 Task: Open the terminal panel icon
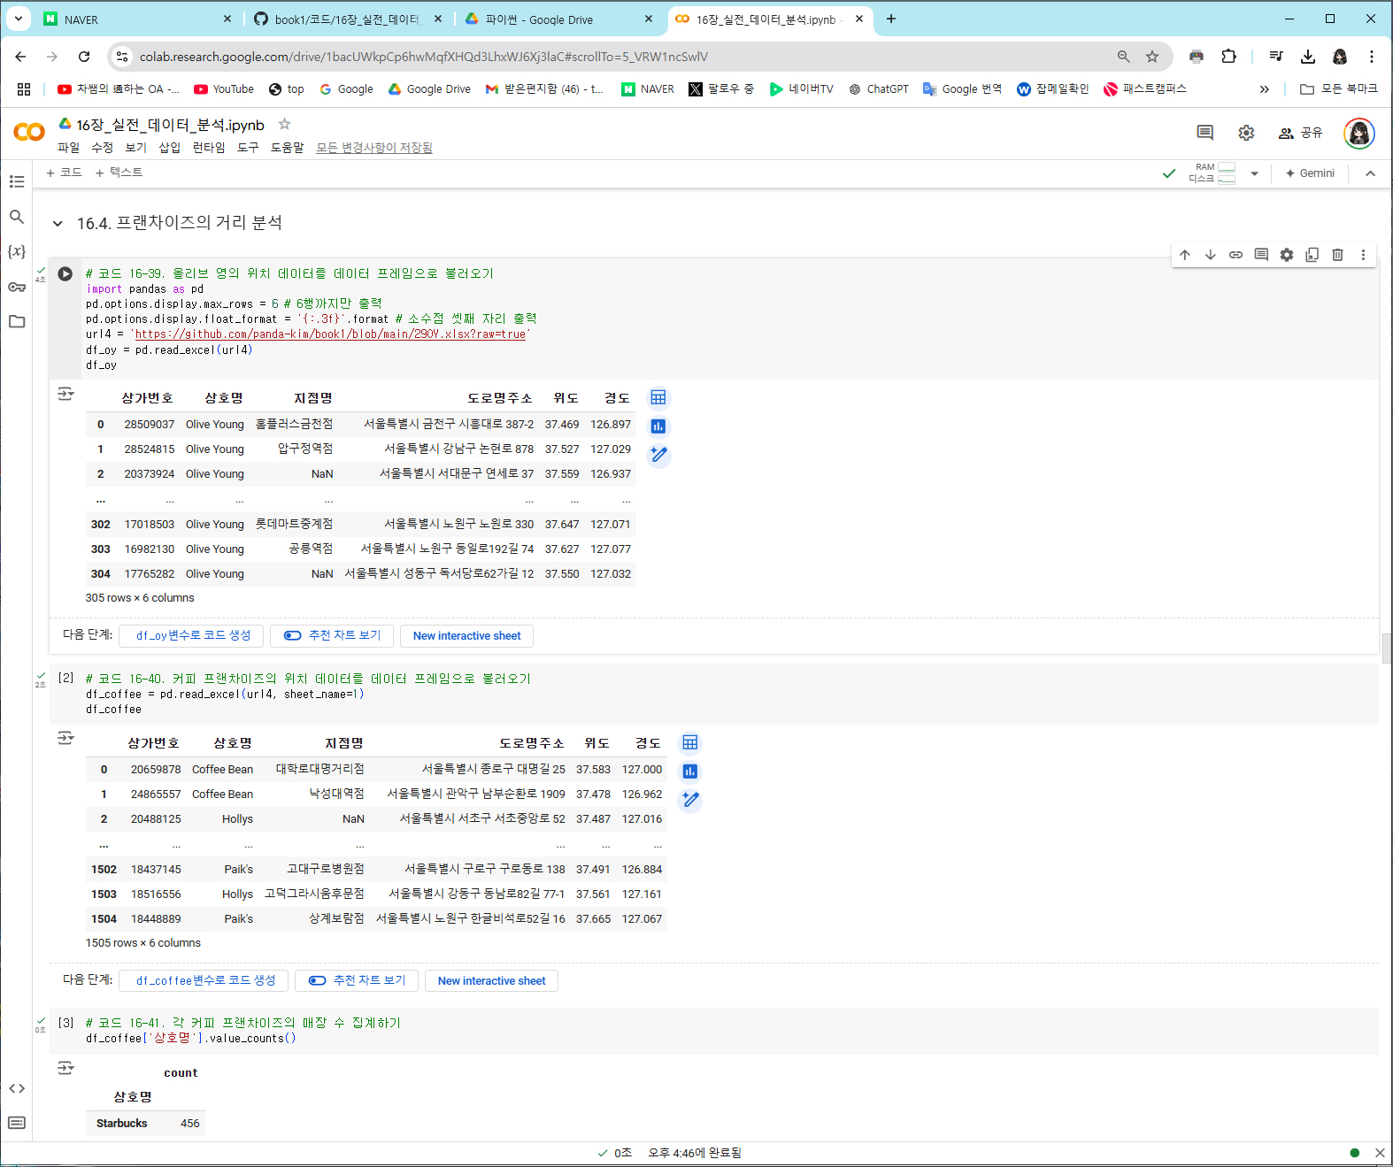tap(17, 1123)
